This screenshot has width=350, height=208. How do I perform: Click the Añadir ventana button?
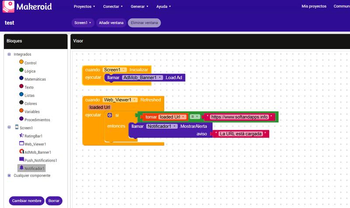click(x=111, y=23)
